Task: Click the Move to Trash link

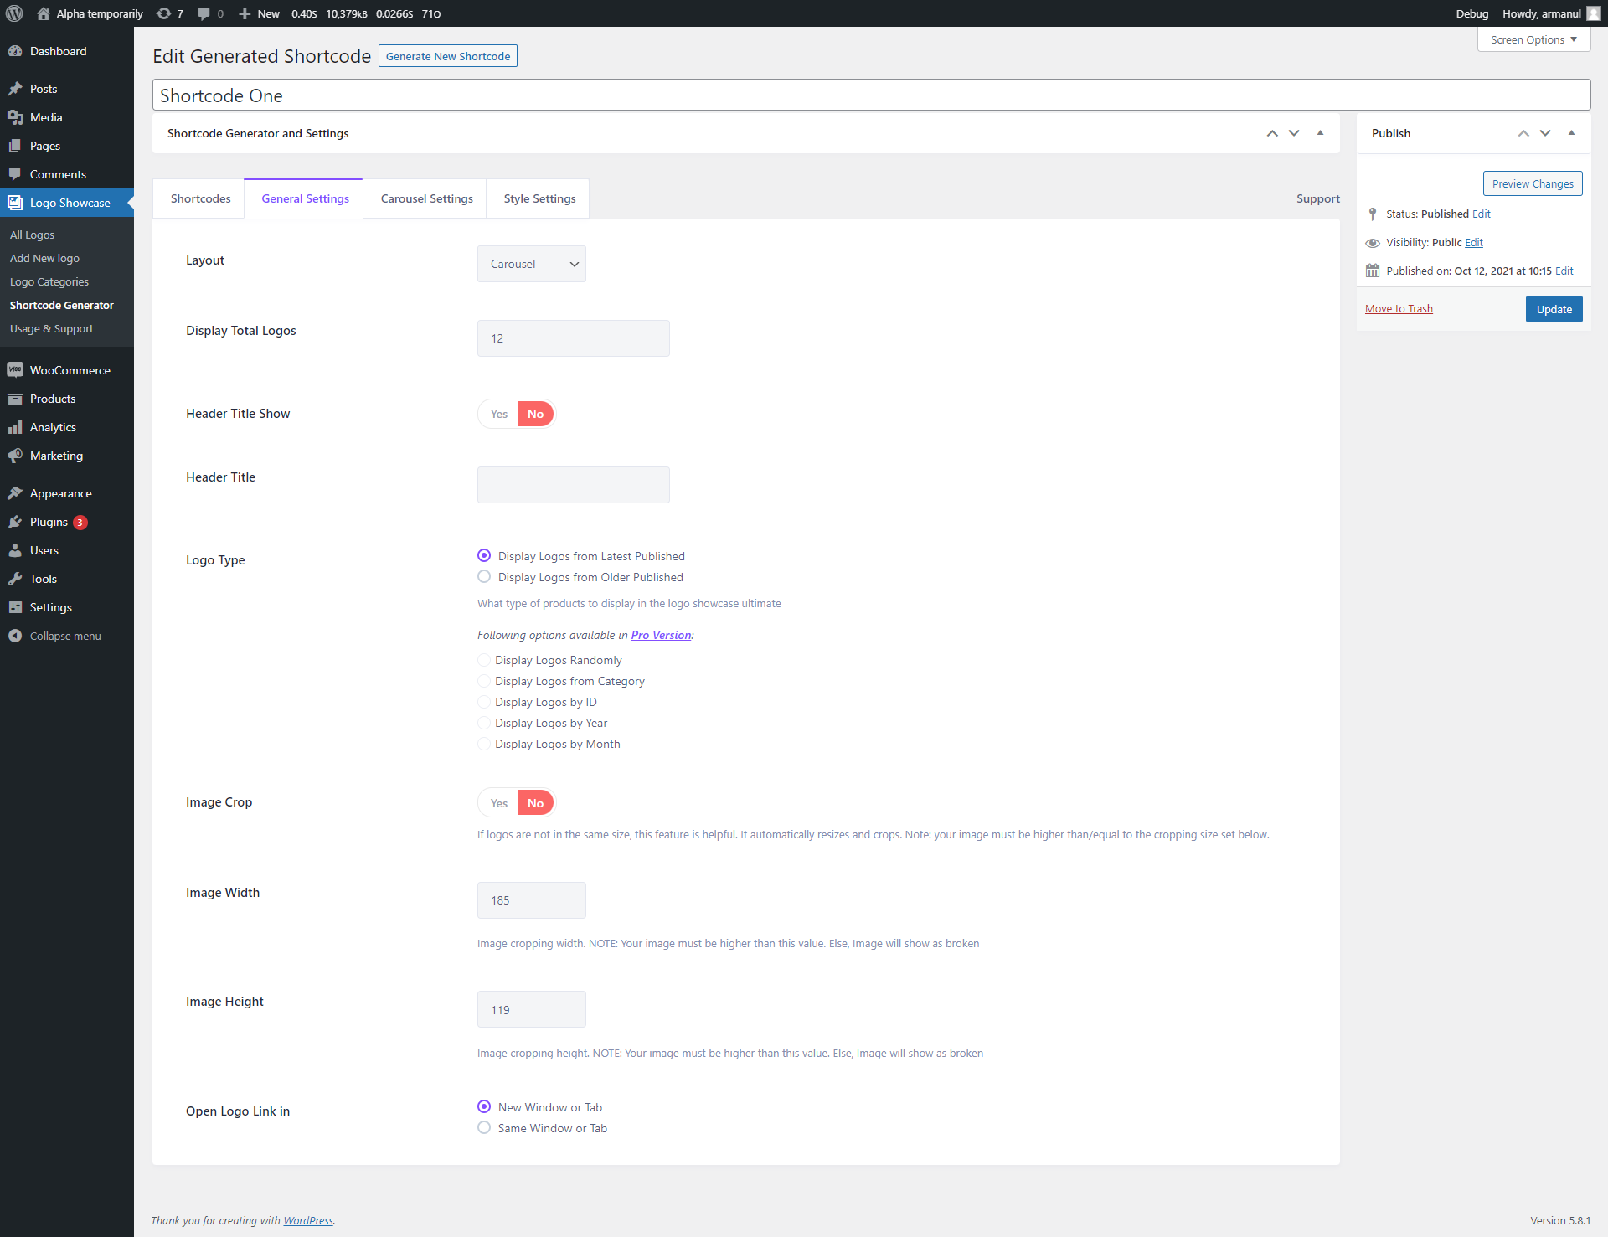Action: (x=1399, y=308)
